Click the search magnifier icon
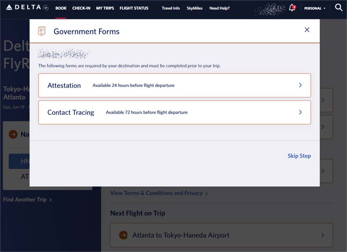347x252 pixels. (x=339, y=7)
